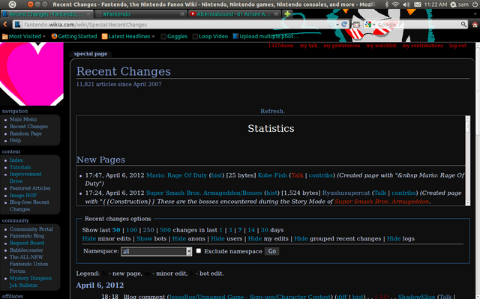The image size is (480, 299).
Task: Show last 250 changes
Action: pos(148,230)
